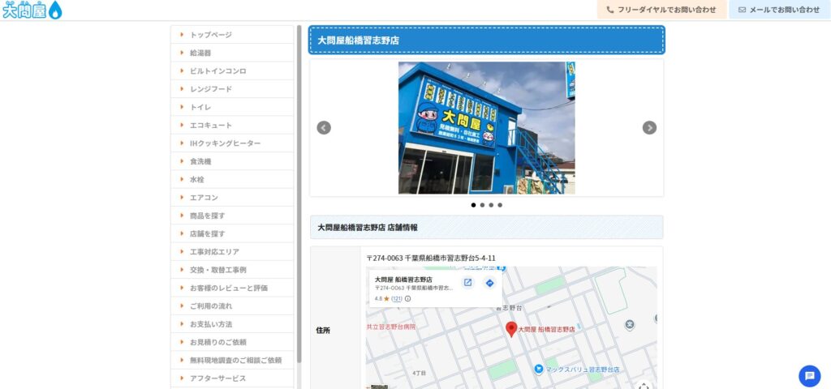Click メールでお問い合わせ button
The height and width of the screenshot is (389, 831).
coord(778,10)
